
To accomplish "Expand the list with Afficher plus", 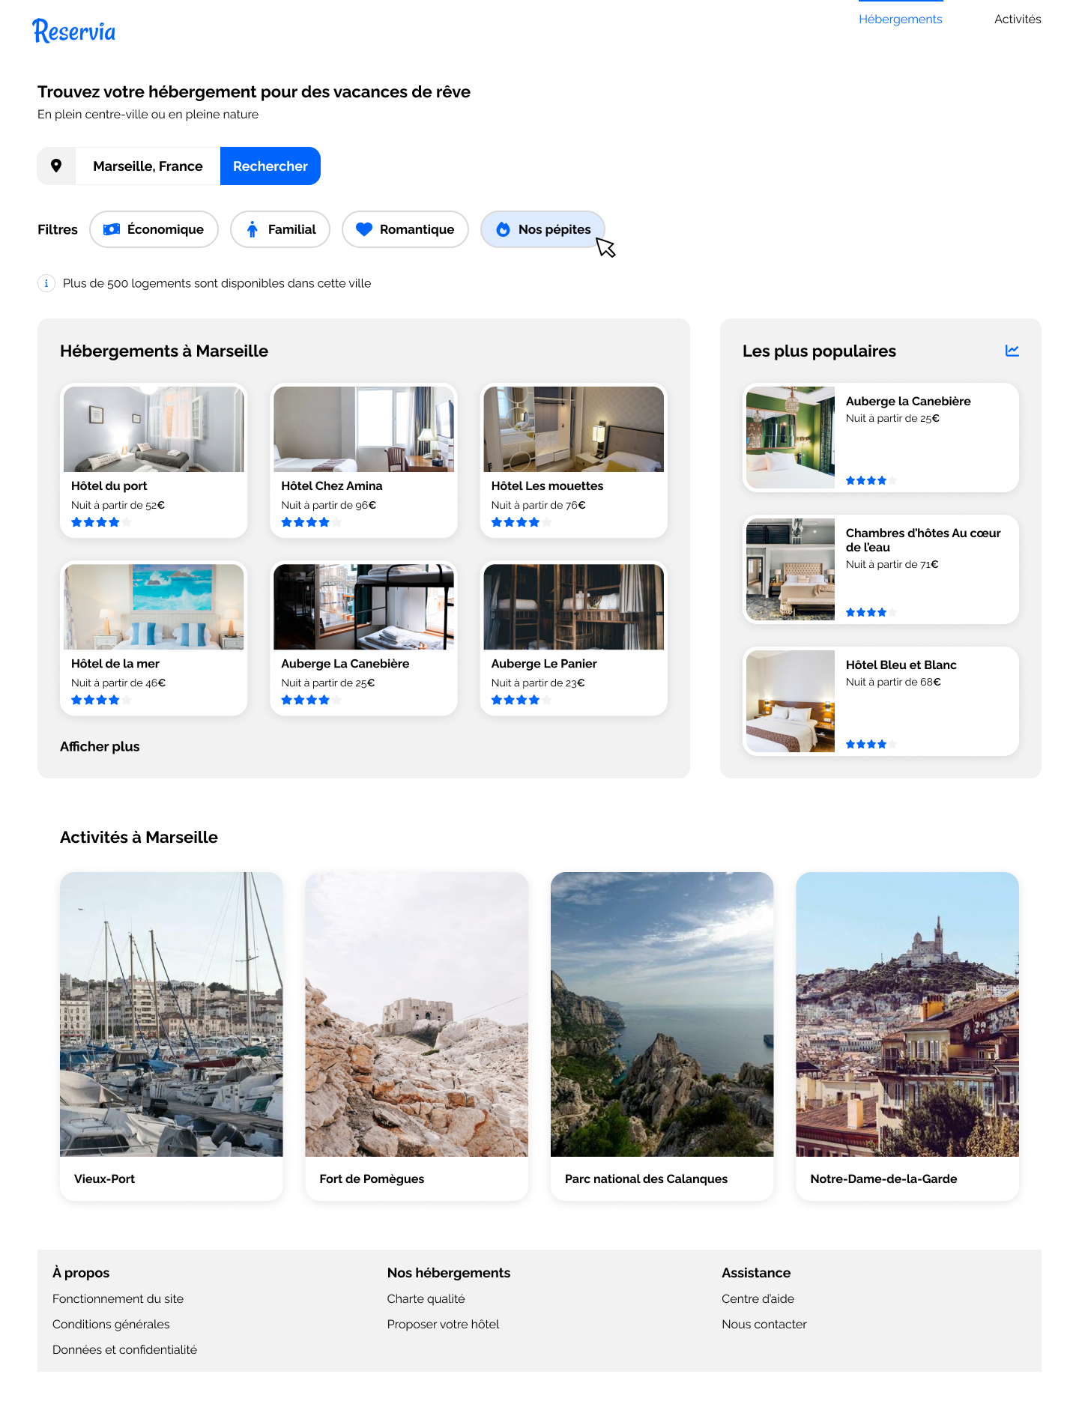I will click(x=100, y=746).
